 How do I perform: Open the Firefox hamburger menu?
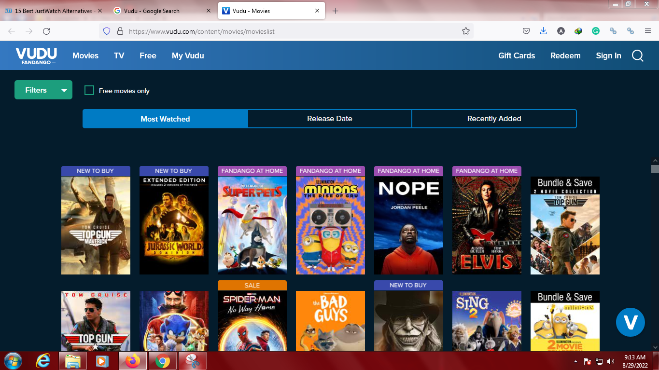pos(647,31)
